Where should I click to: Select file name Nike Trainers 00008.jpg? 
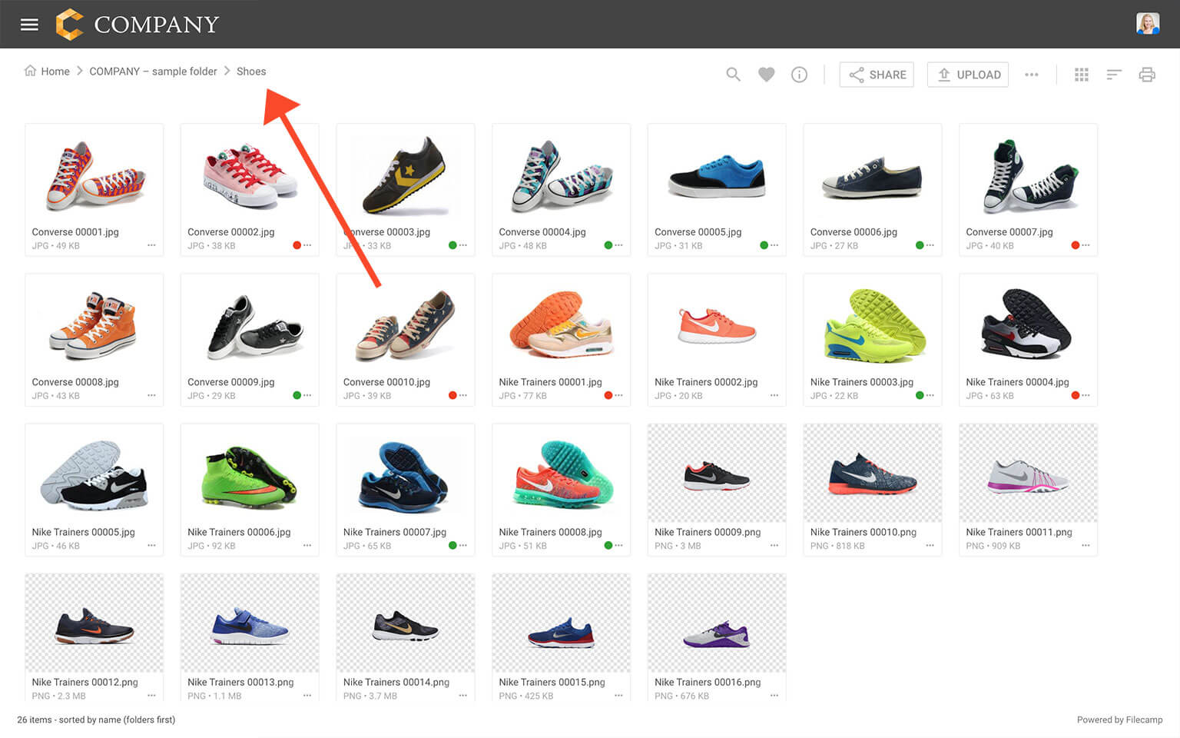[x=550, y=532]
